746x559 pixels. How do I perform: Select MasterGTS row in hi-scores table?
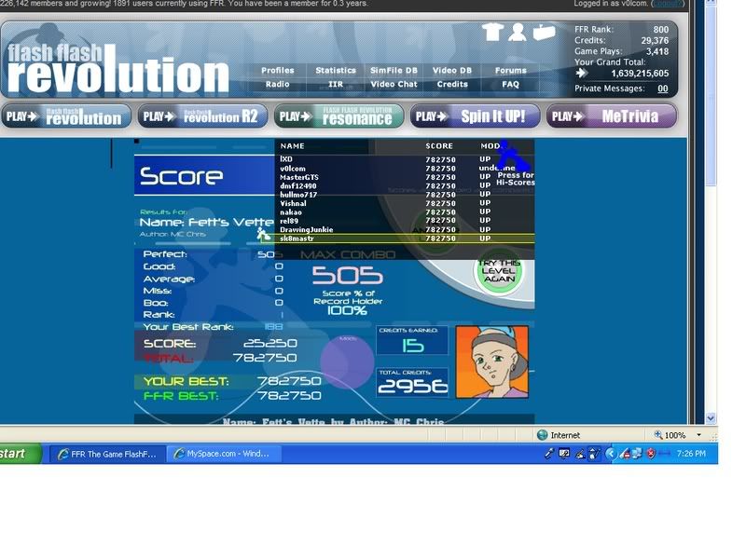(405, 177)
